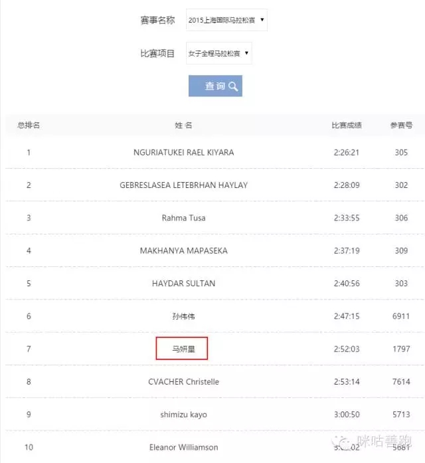Screen dimensions: 425x463
Task: Expand the 比赛项目 race category dropdown
Action: pyautogui.click(x=218, y=53)
